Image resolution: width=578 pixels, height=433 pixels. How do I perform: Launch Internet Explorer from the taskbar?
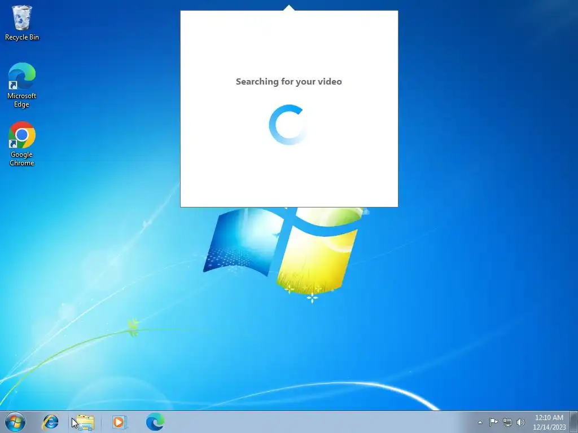coord(50,422)
